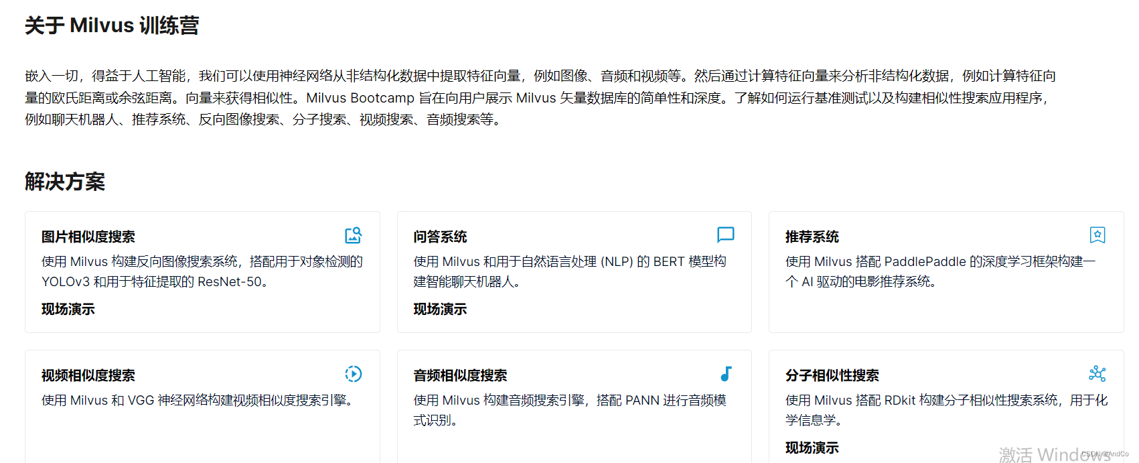1139x463 pixels.
Task: Open the 视频相似度搜索 card title
Action: pos(88,376)
